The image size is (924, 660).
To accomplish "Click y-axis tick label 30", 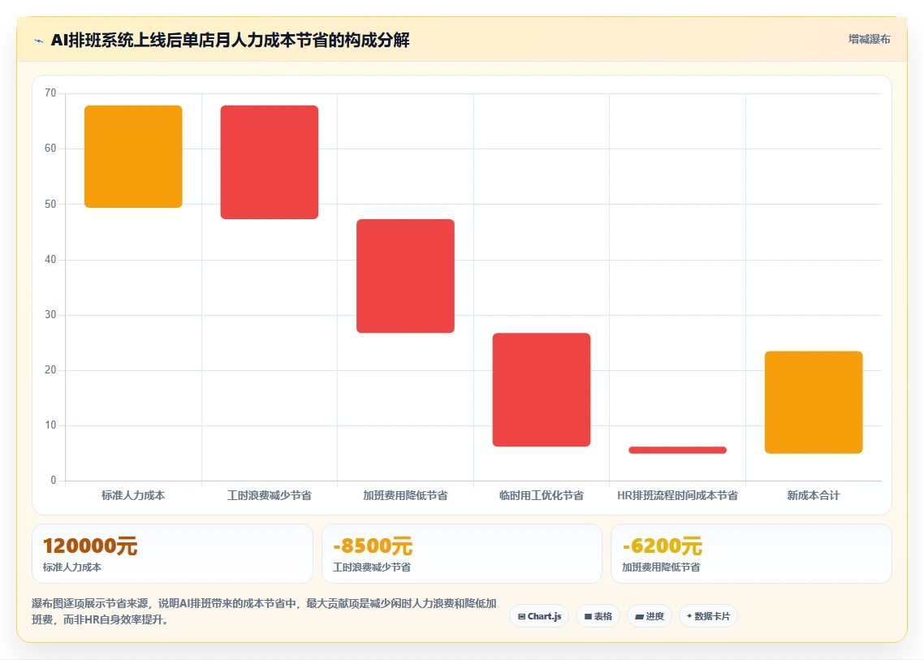I will coord(50,315).
